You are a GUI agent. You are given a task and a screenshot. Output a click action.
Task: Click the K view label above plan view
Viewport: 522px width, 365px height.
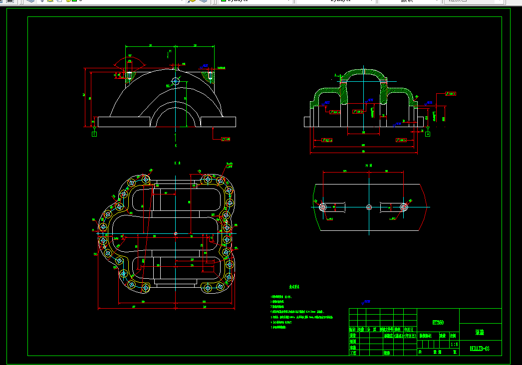(x=178, y=163)
